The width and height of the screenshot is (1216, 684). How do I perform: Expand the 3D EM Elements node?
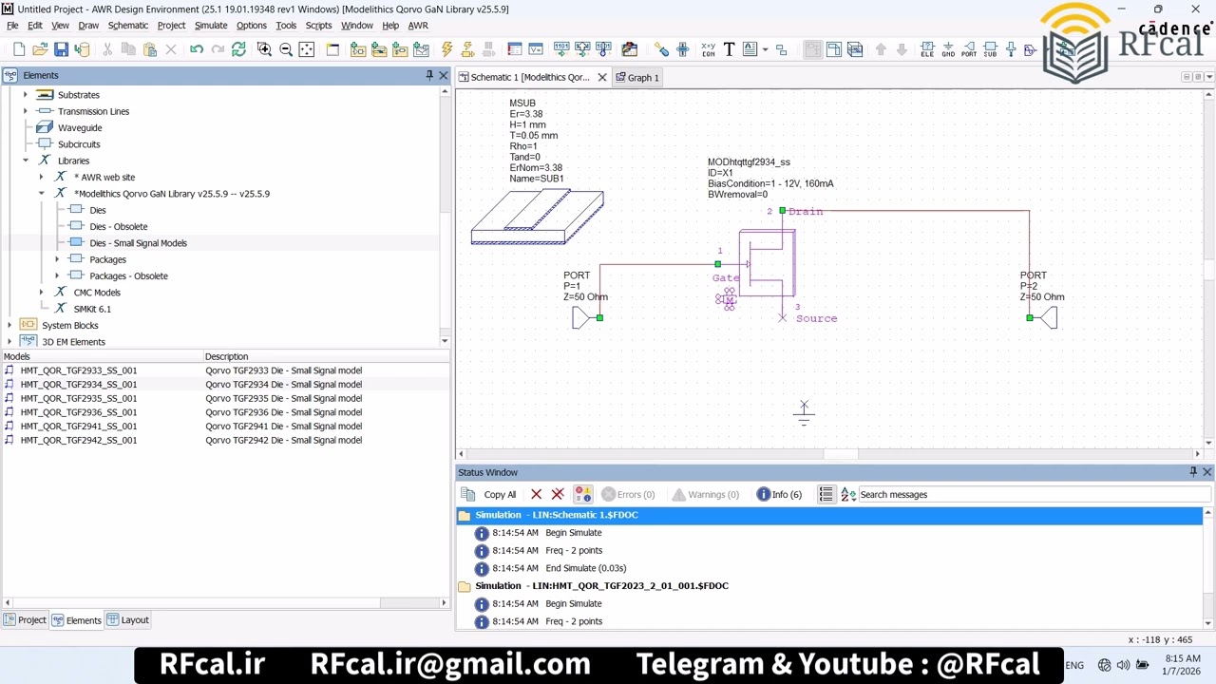[9, 342]
